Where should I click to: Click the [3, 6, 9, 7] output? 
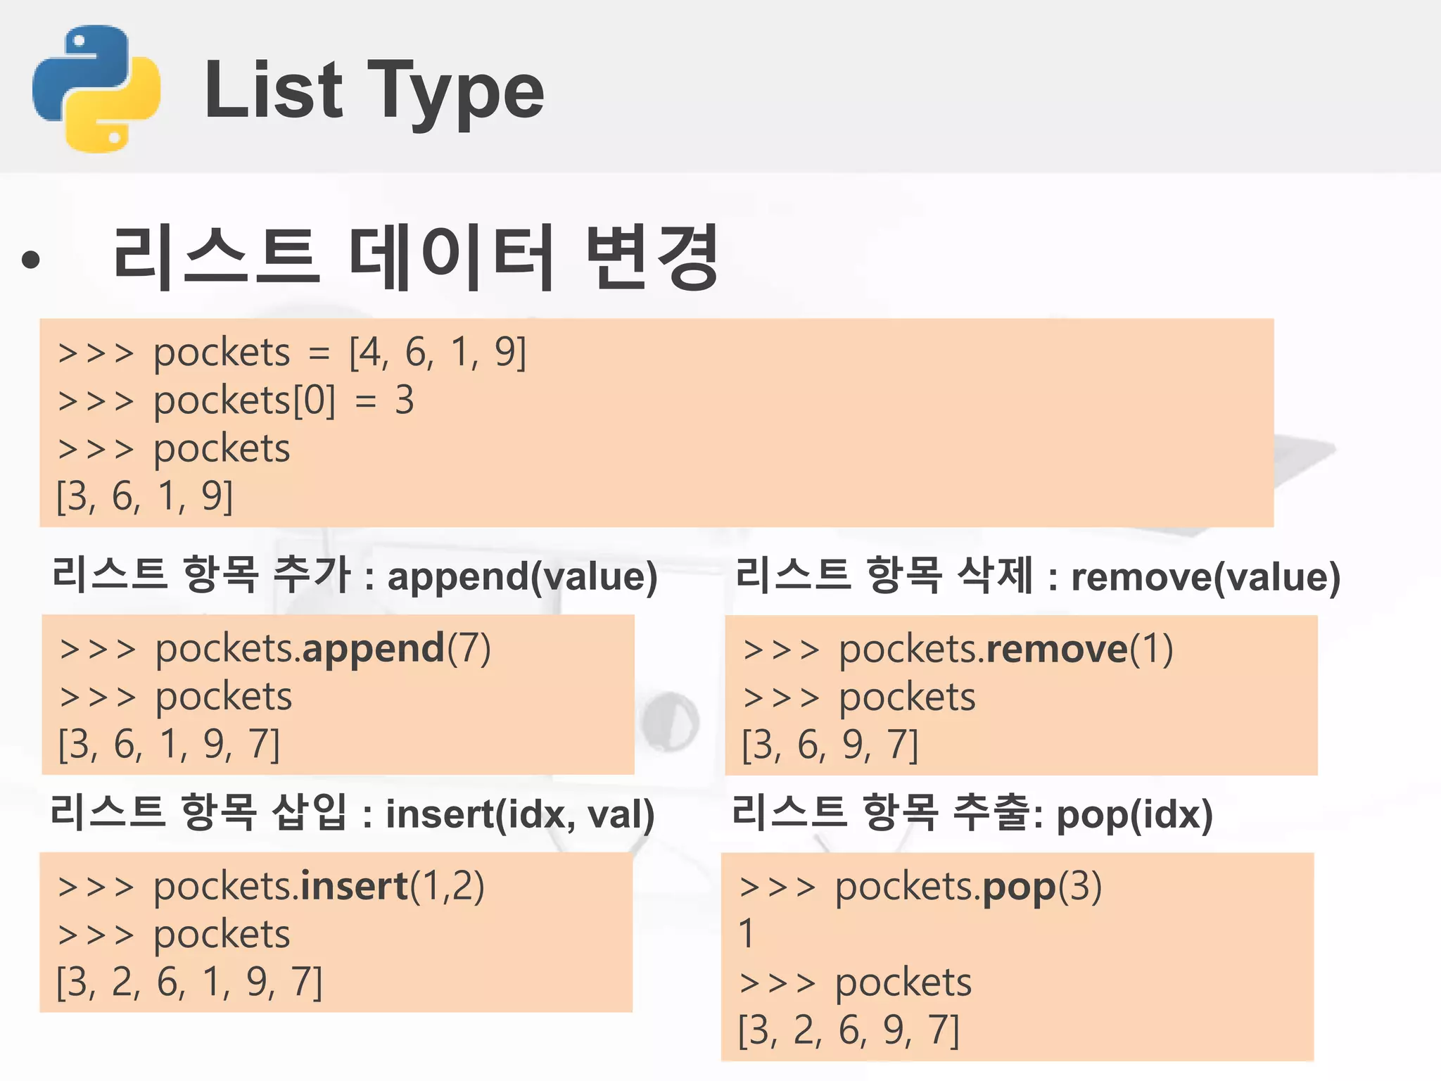click(x=830, y=745)
